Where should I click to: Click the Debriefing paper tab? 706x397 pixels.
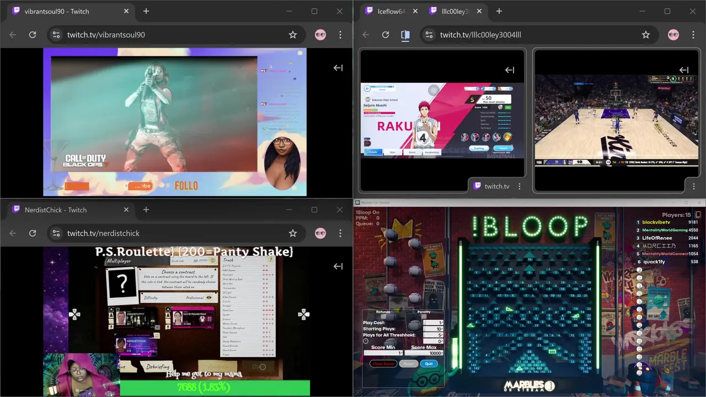tap(158, 367)
